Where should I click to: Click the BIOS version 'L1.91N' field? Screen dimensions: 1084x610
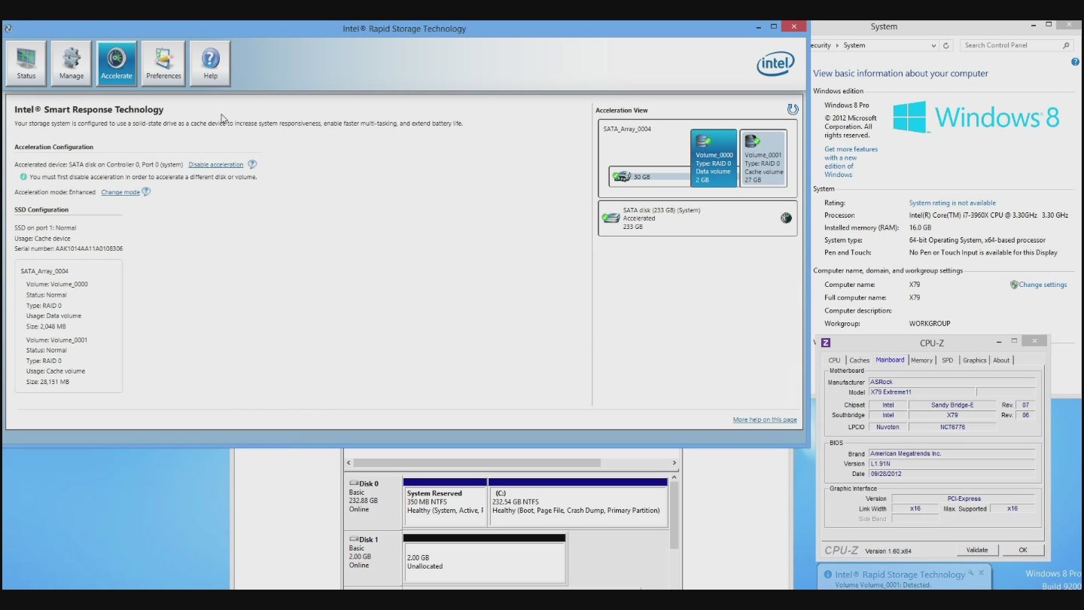pos(954,464)
